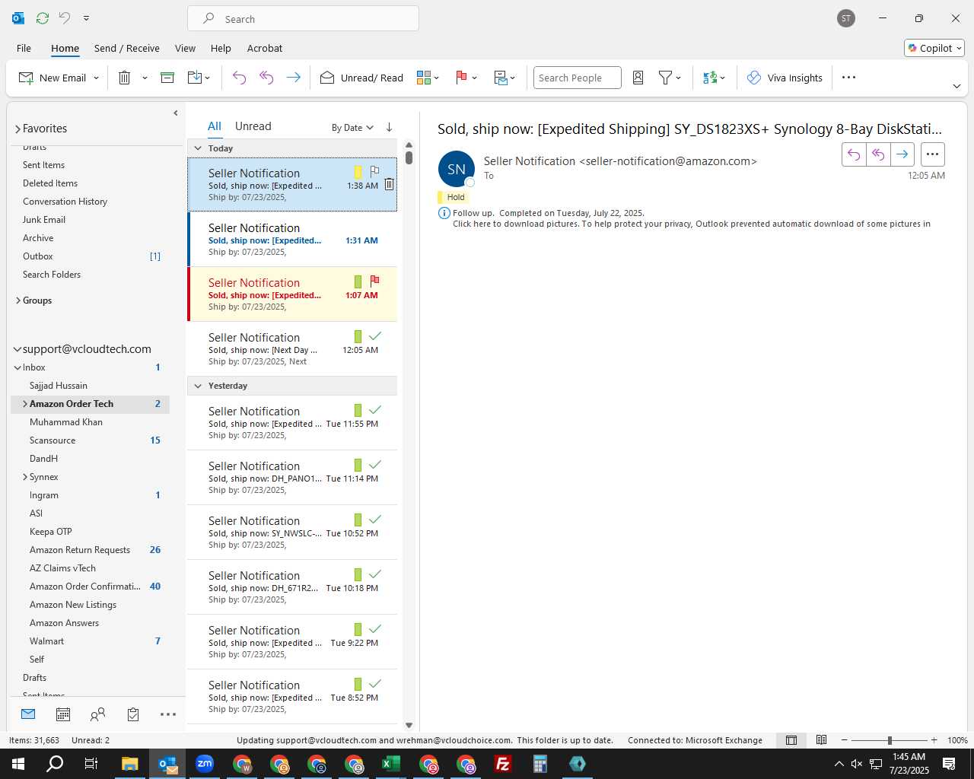Open more actions menu in reading pane
Image resolution: width=974 pixels, height=779 pixels.
click(x=933, y=154)
